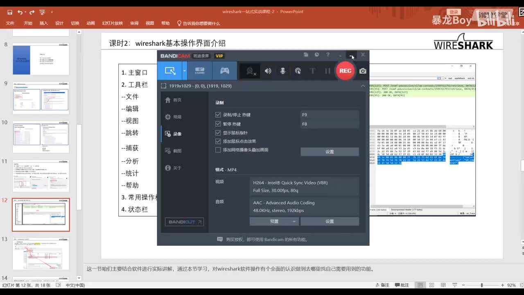Click the capture area selection rectangle icon
Screen dimensions: 524x295
click(163, 86)
